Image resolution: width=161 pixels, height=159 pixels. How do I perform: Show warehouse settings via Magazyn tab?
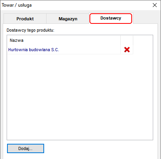[x=68, y=19]
